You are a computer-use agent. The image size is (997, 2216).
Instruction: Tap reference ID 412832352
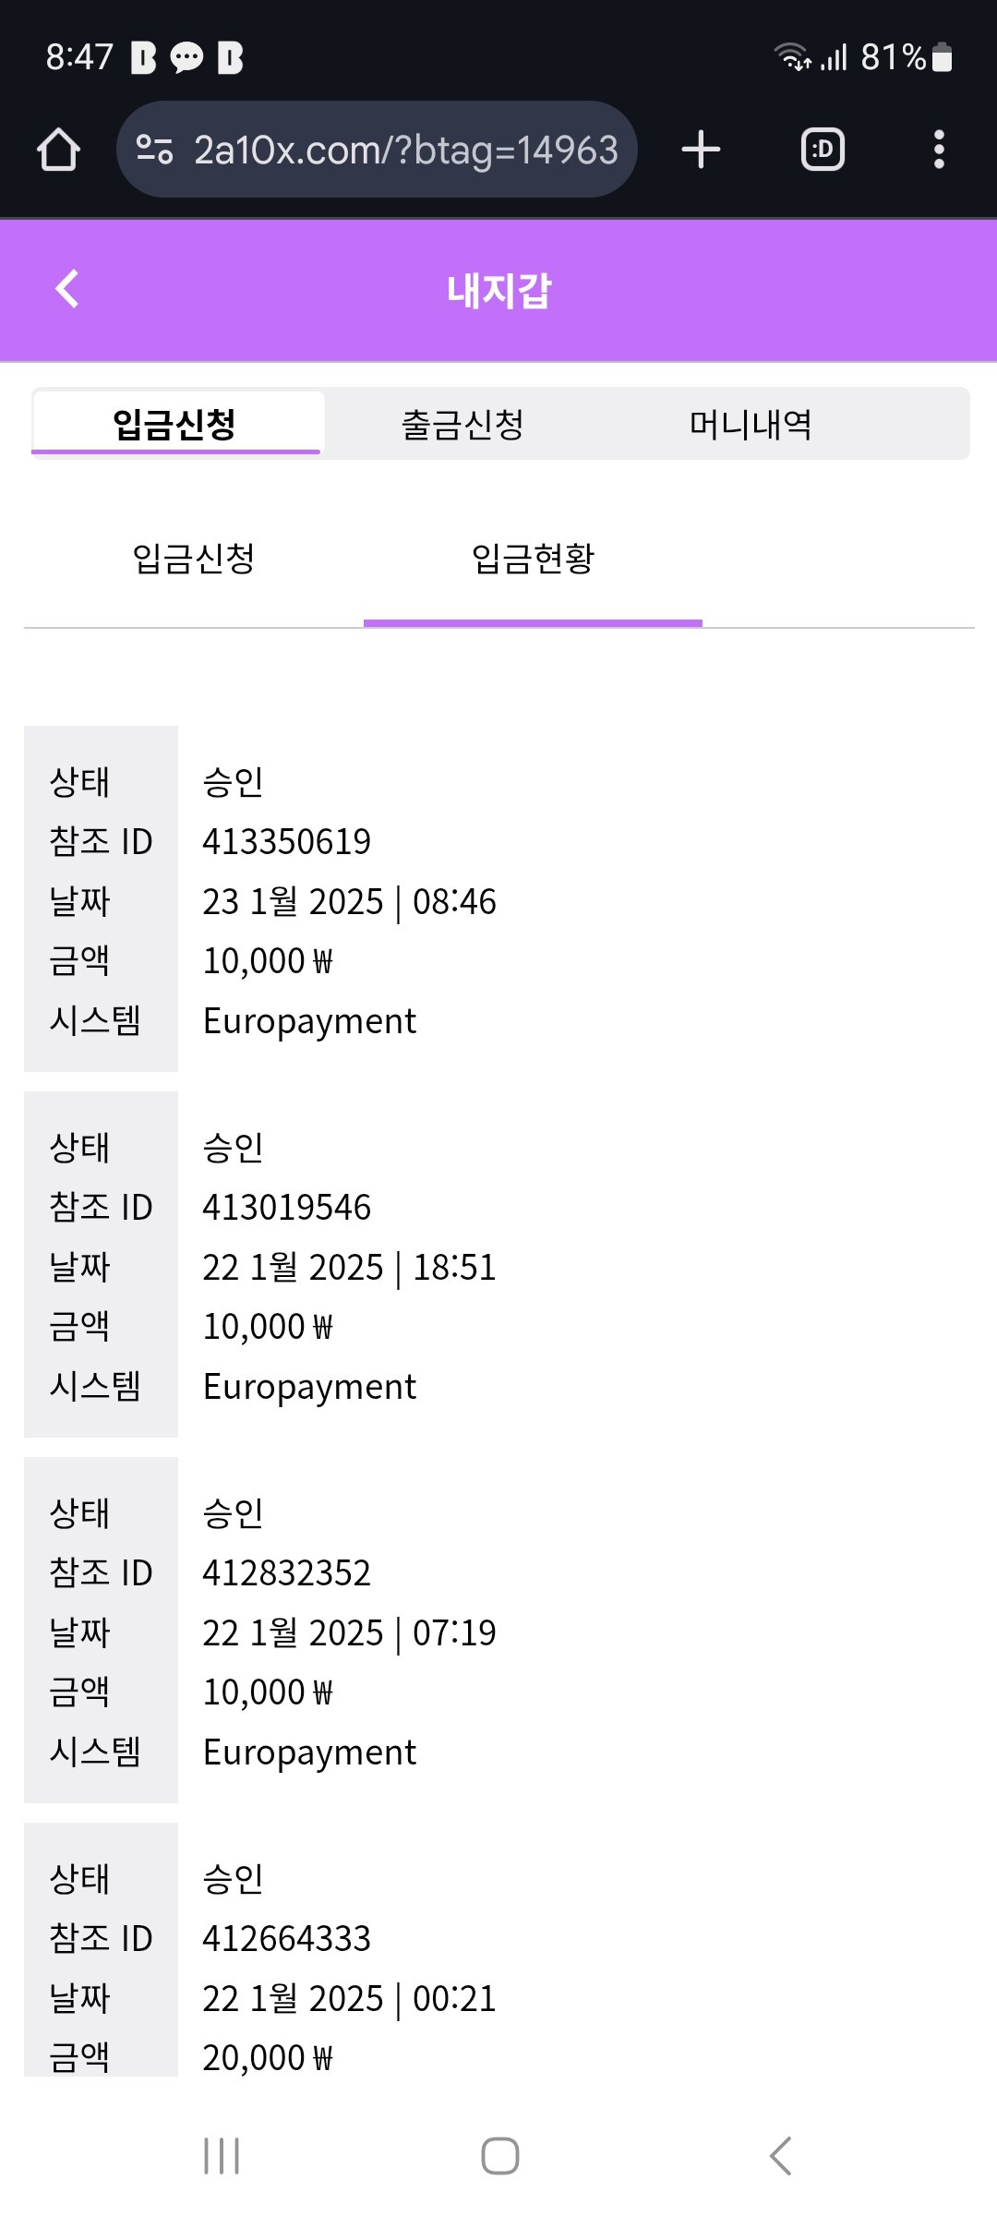point(286,1572)
